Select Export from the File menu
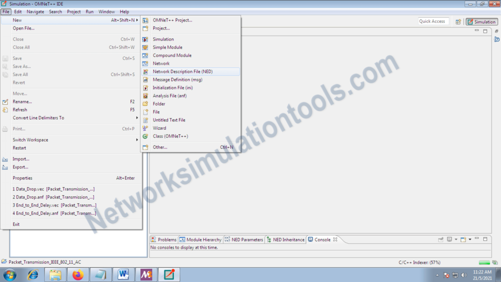The width and height of the screenshot is (501, 282). pyautogui.click(x=19, y=167)
